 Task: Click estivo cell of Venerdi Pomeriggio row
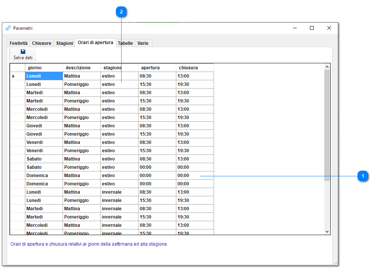click(x=119, y=151)
